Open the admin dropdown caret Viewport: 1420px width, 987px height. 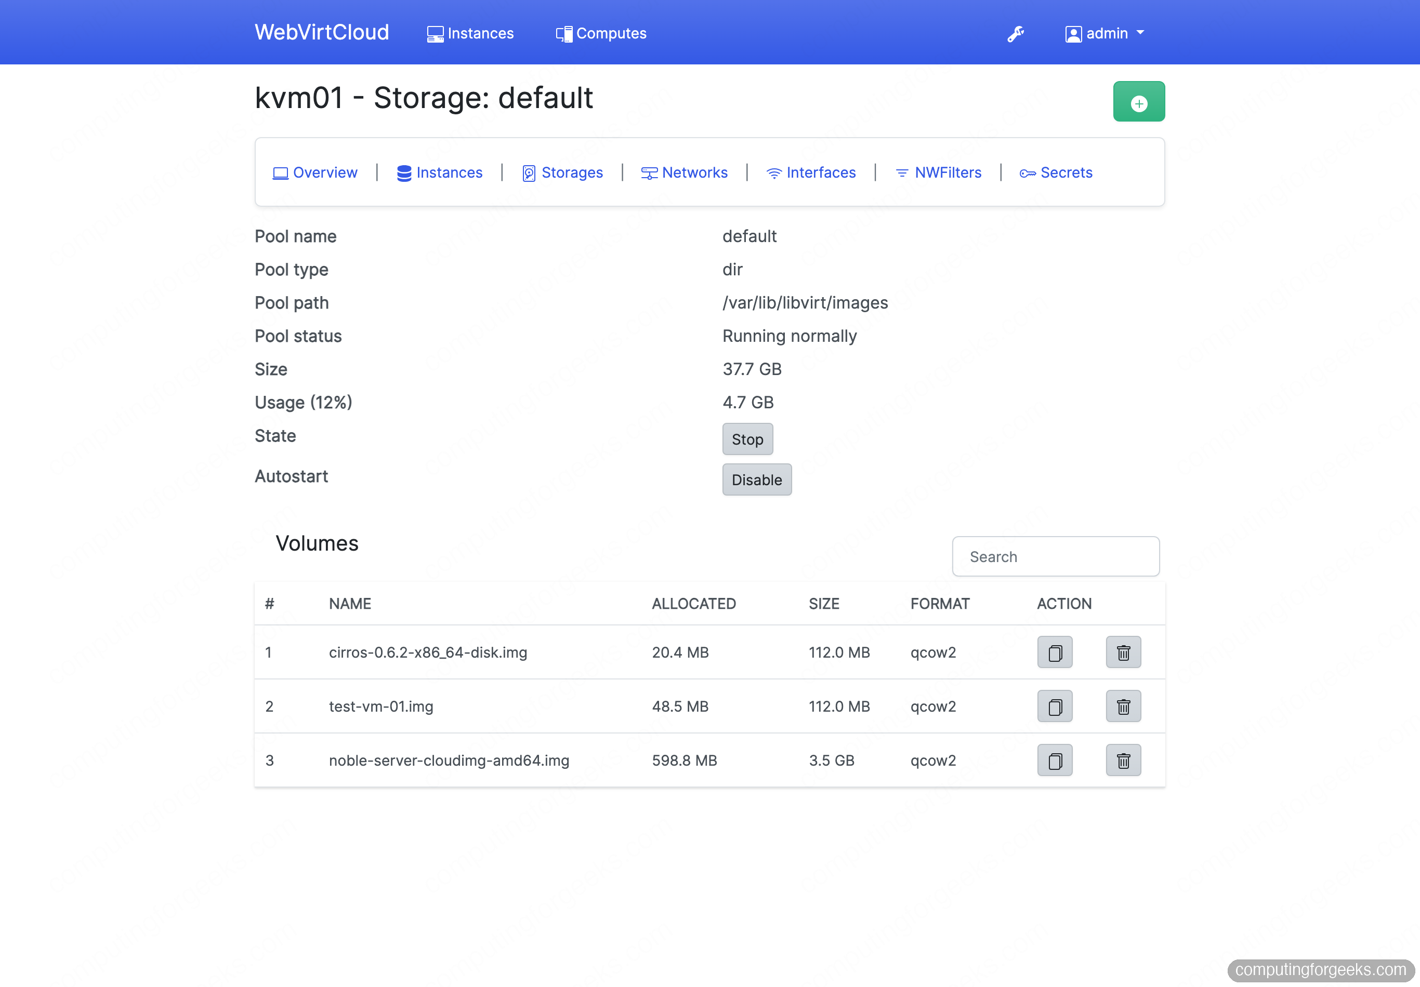(1140, 33)
